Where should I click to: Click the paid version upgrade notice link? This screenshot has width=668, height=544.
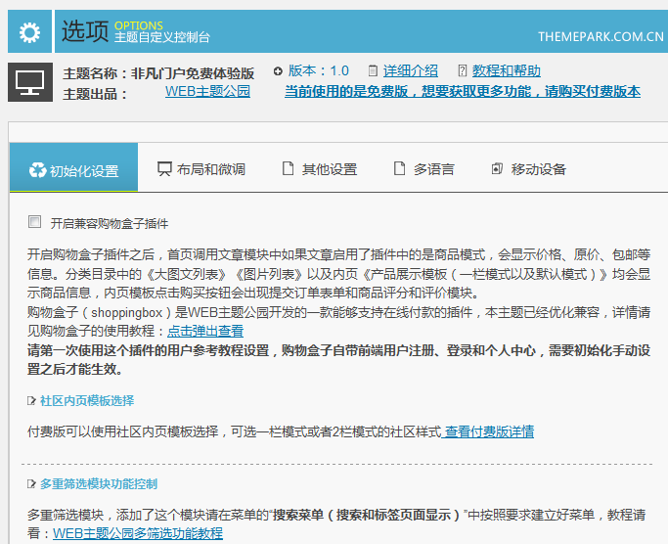pos(462,92)
